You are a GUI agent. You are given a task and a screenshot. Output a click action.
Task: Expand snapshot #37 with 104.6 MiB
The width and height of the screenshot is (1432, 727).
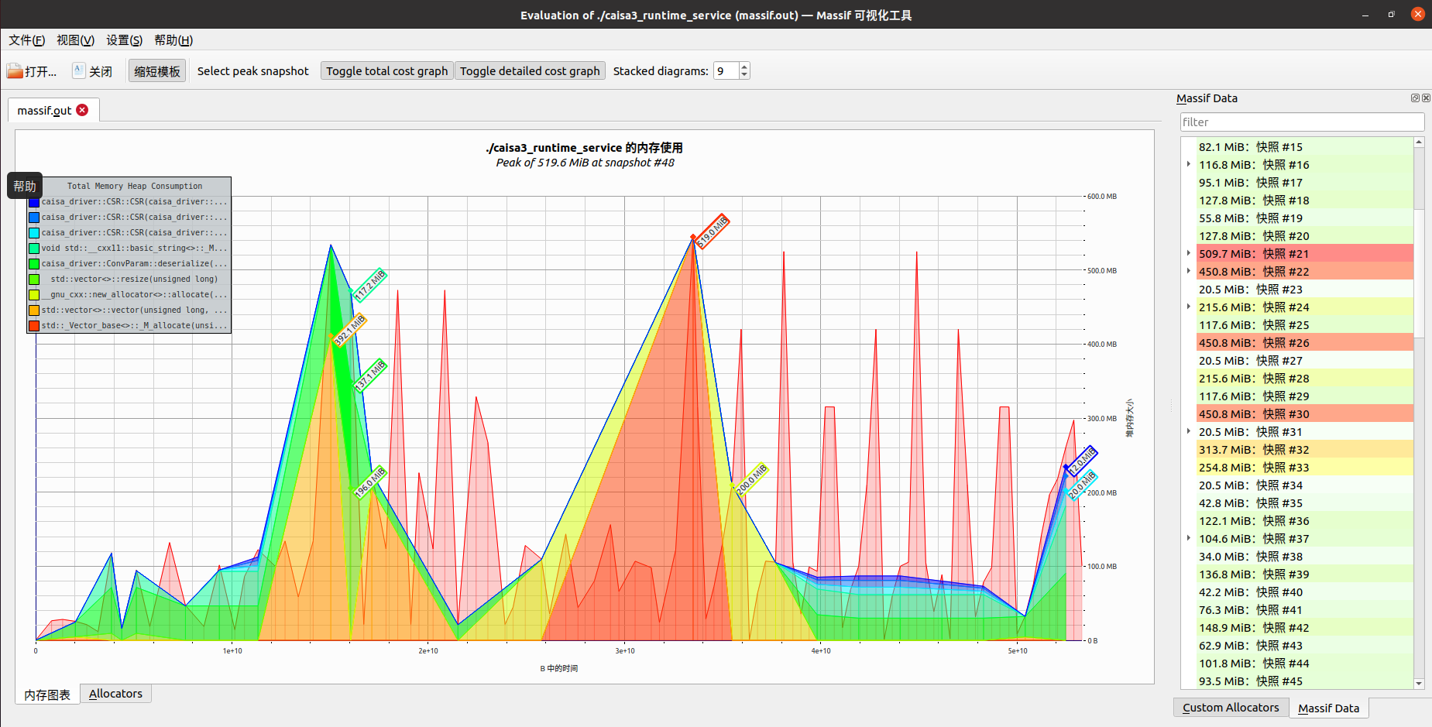pos(1189,539)
